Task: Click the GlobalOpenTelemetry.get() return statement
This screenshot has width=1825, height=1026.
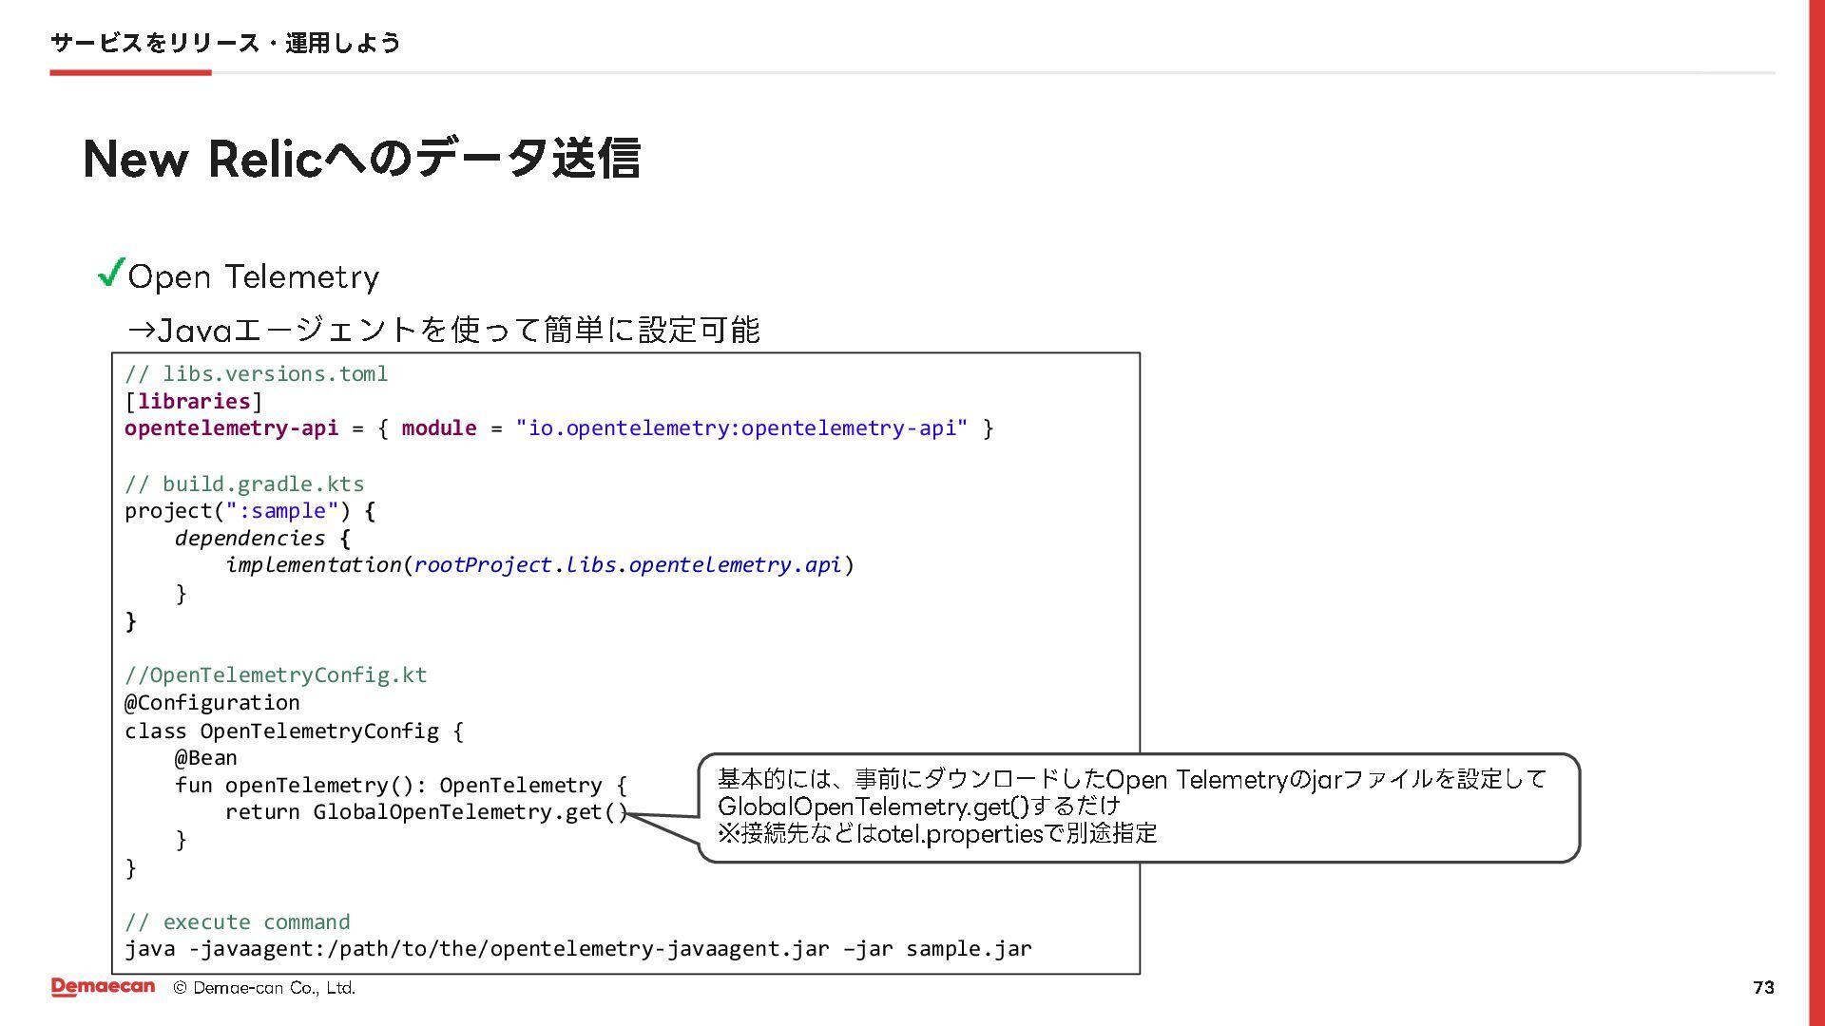Action: point(426,812)
